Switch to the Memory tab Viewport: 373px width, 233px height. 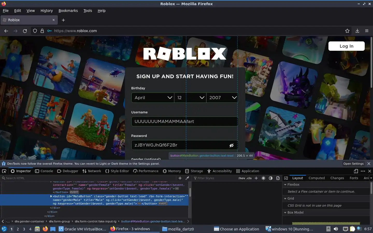tap(172, 171)
